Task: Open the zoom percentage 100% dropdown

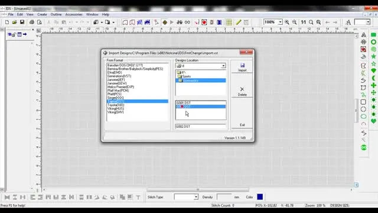Action: click(x=280, y=22)
